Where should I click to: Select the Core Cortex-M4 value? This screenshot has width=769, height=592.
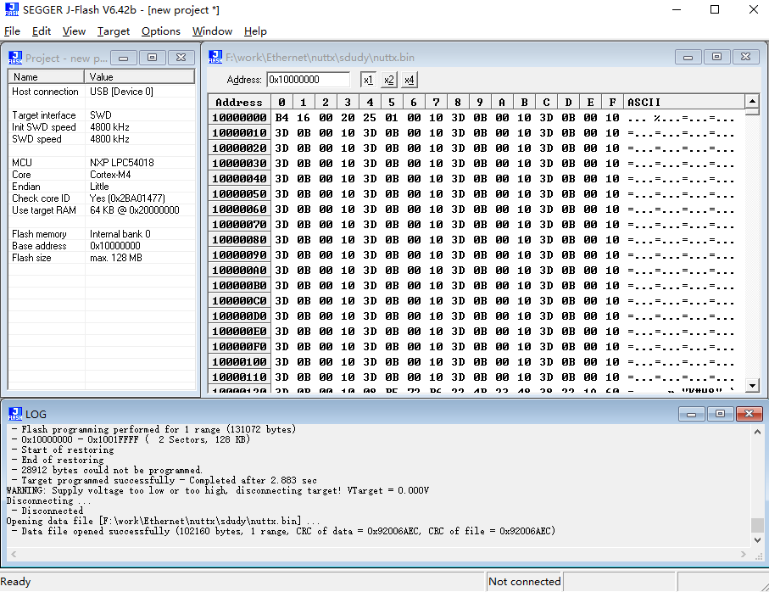(x=110, y=175)
